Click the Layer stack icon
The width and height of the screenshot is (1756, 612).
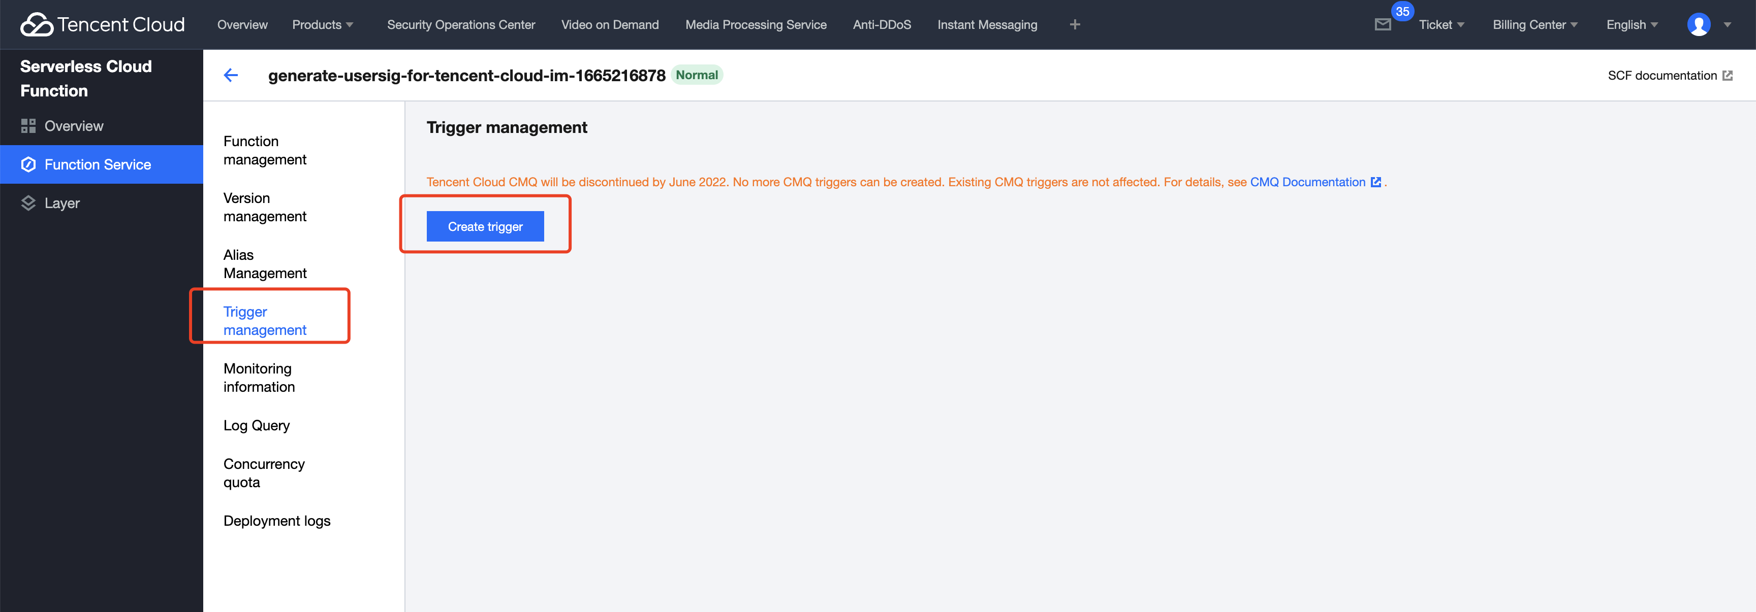[28, 203]
